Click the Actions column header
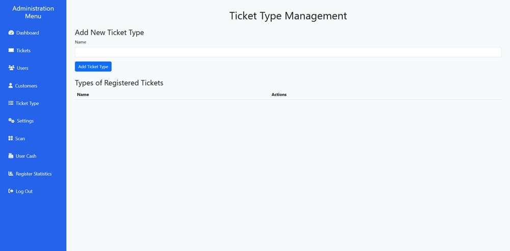The image size is (510, 251). (x=279, y=95)
